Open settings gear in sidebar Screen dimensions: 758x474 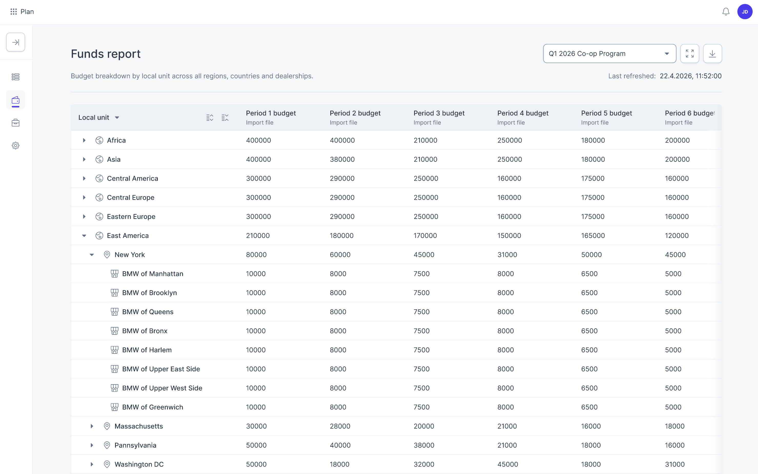[16, 145]
